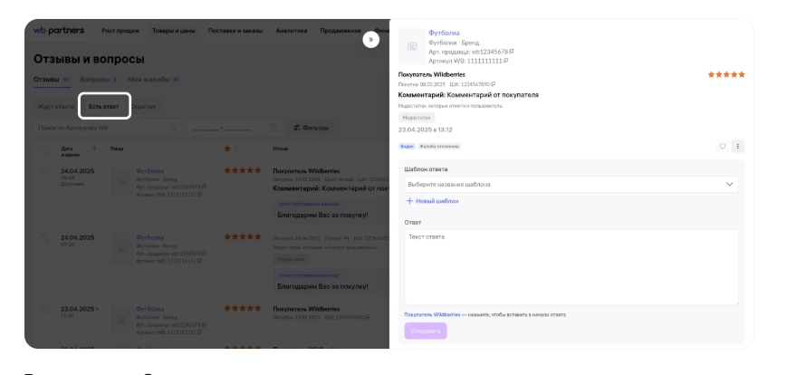Check the first review row dated 24.04.2025 08:48
This screenshot has height=375, width=787.
click(44, 170)
